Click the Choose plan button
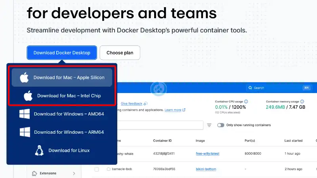This screenshot has width=317, height=178. coord(120,53)
